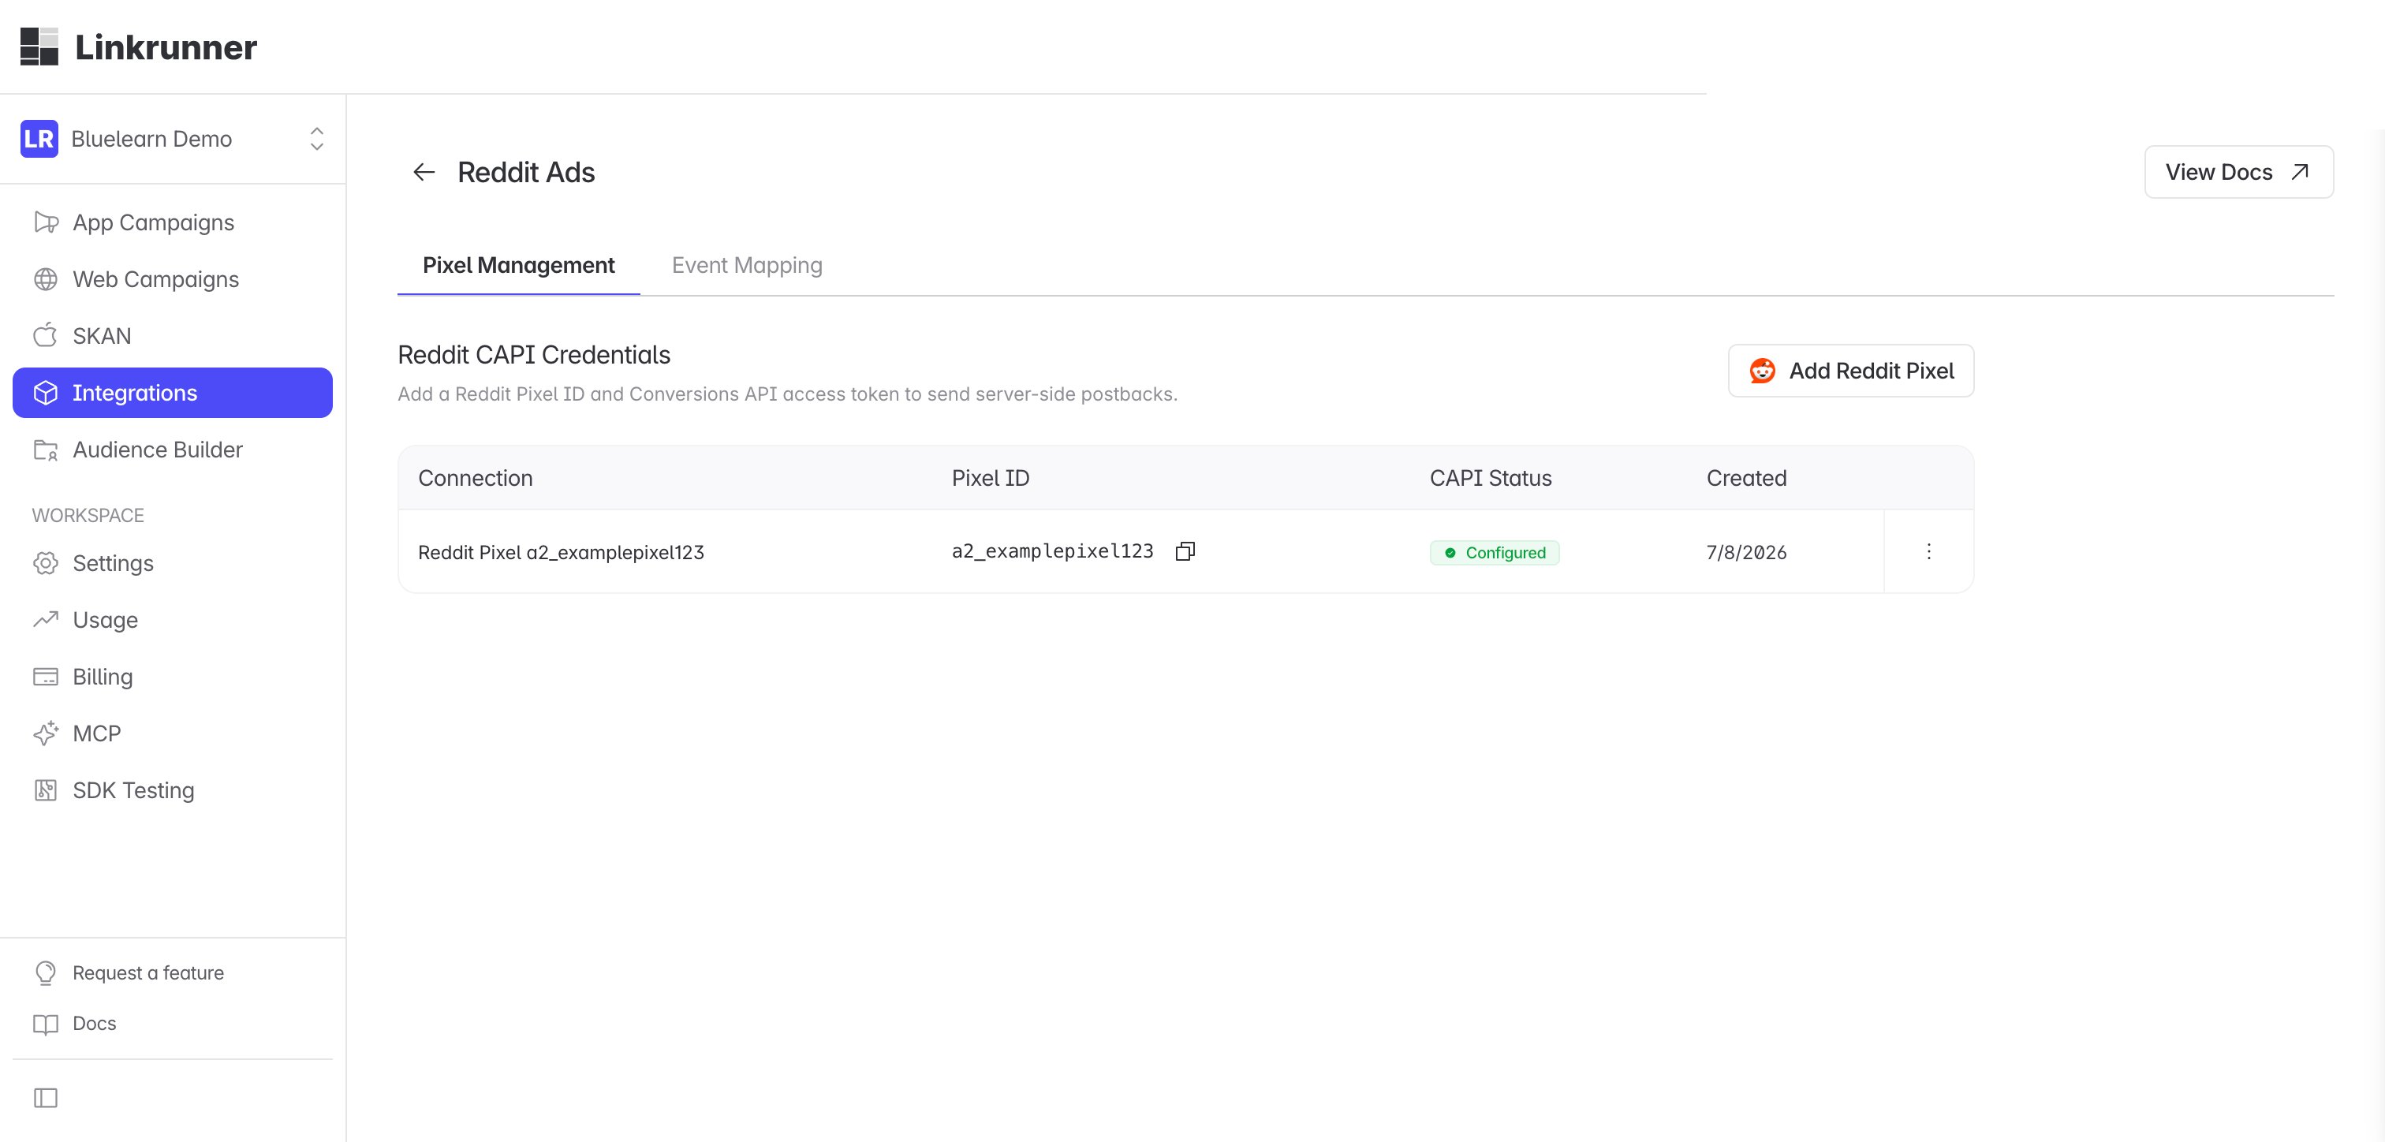Open the Bluelearn Demo workspace switcher
Screen dimensions: 2385x1142
click(x=174, y=139)
